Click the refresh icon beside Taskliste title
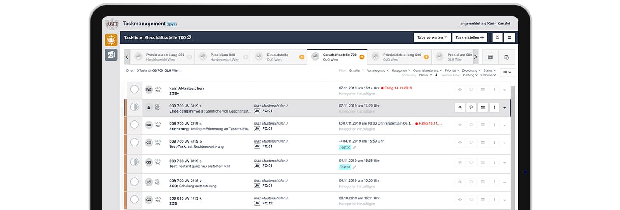620x210 pixels. click(x=189, y=37)
